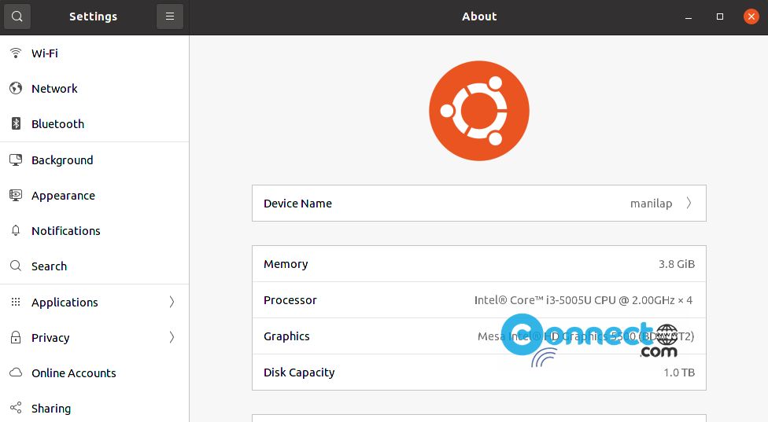The width and height of the screenshot is (768, 422).
Task: Open Device Name rename chevron
Action: (x=689, y=203)
